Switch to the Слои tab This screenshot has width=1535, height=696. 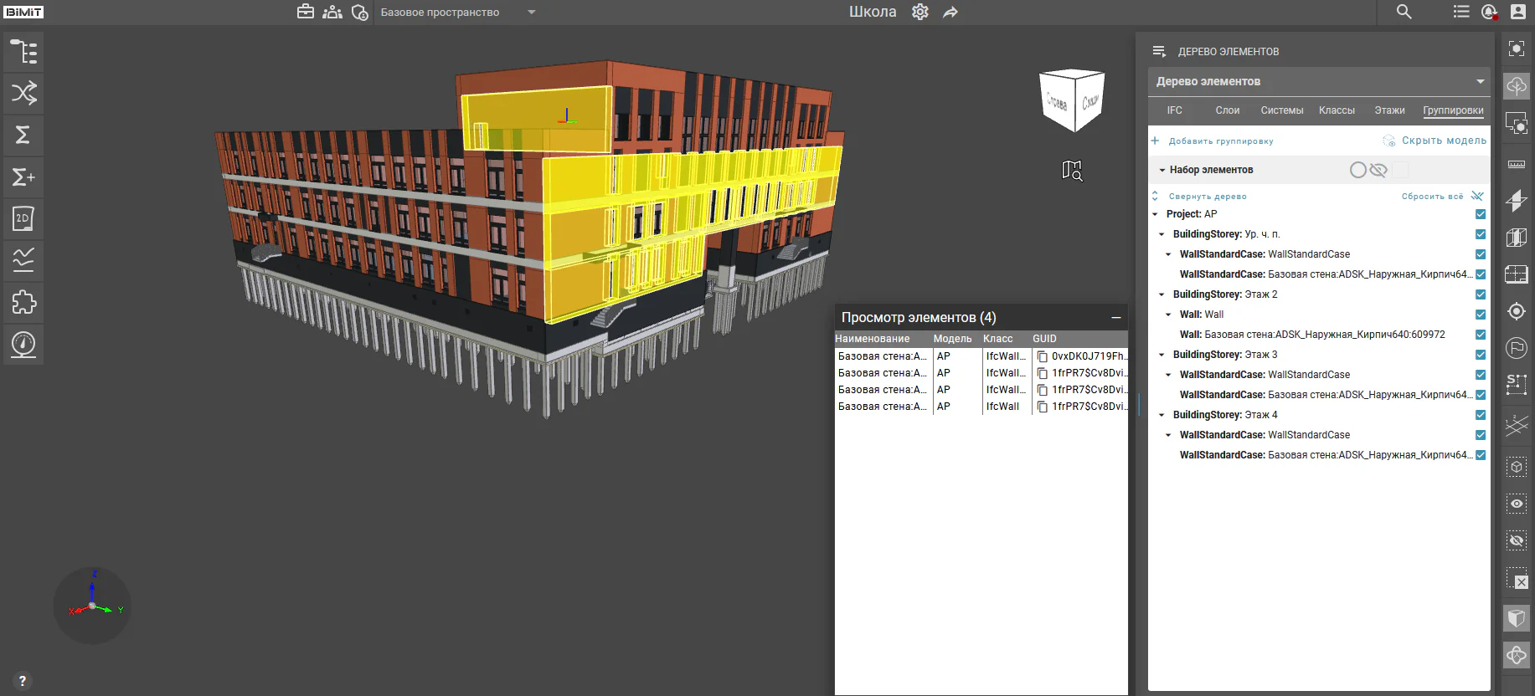point(1228,110)
